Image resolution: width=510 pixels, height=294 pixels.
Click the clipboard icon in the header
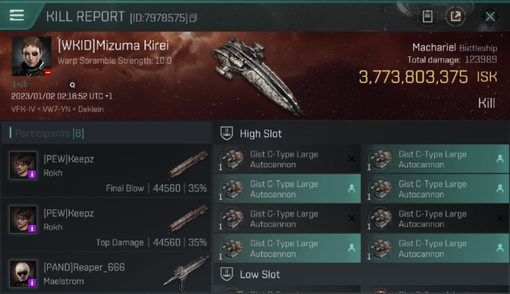point(427,16)
